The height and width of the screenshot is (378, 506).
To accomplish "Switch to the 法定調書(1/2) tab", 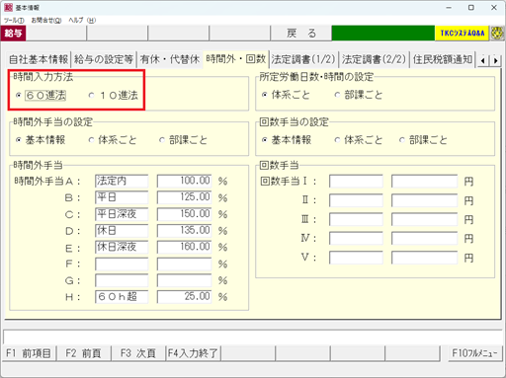I will [303, 59].
